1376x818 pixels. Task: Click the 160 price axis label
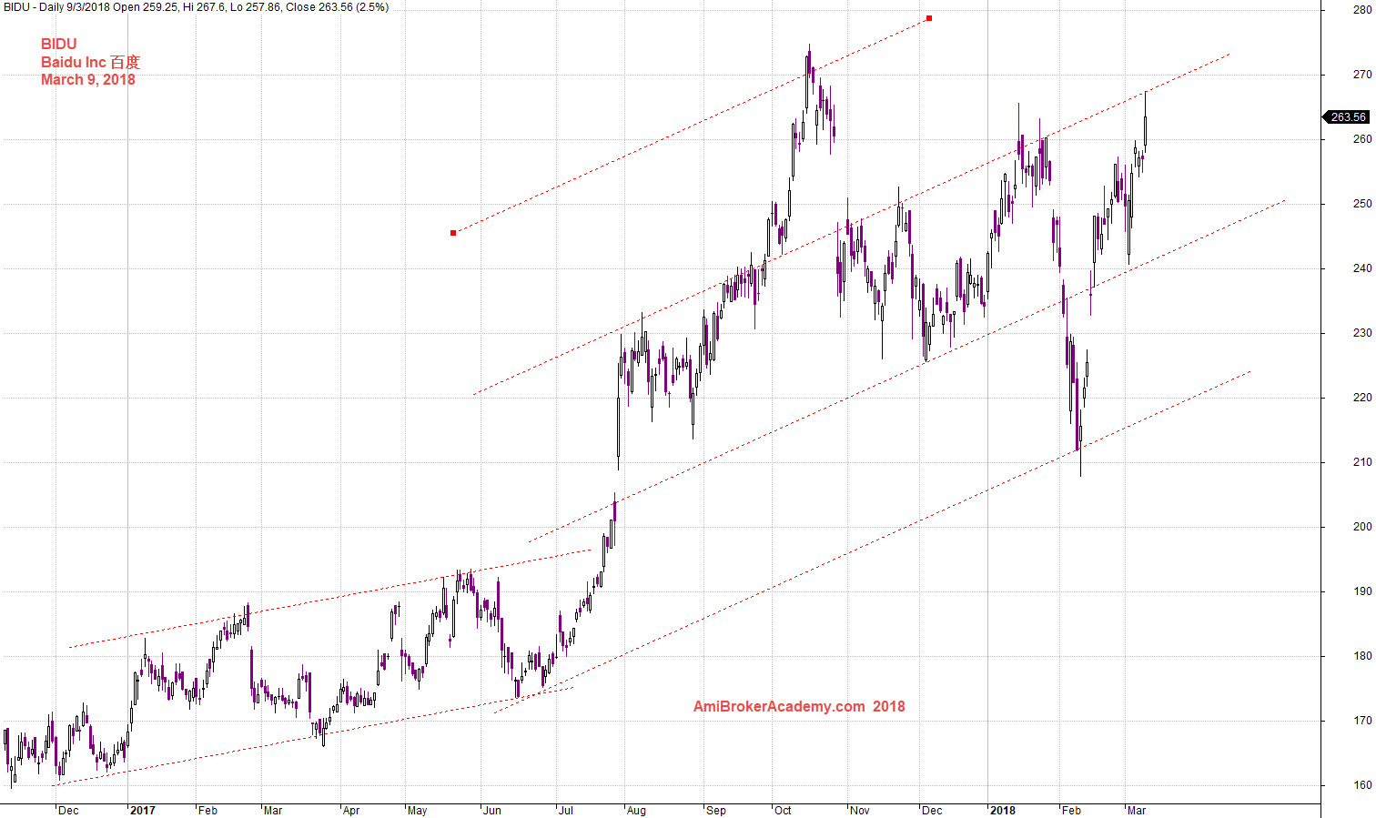click(x=1362, y=785)
